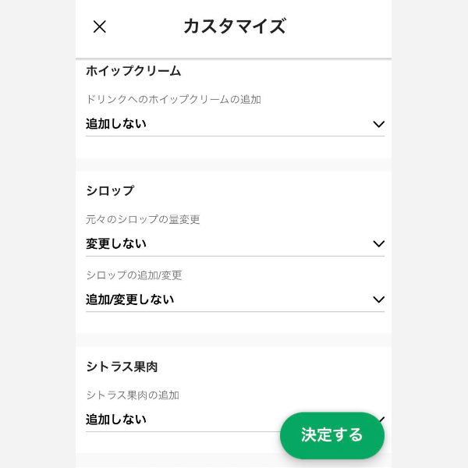Open the シトラス果肉 追加しない dropdown

(182, 420)
